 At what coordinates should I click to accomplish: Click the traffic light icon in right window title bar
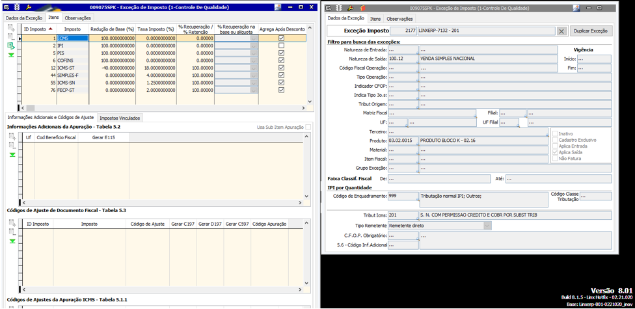(338, 8)
